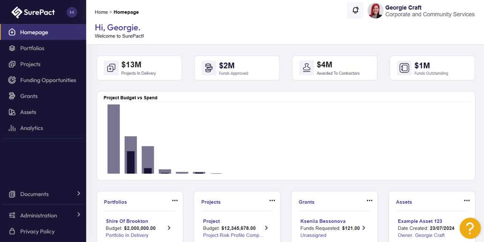
Task: Click the Awarded To Contractors stamp icon
Action: tap(307, 68)
